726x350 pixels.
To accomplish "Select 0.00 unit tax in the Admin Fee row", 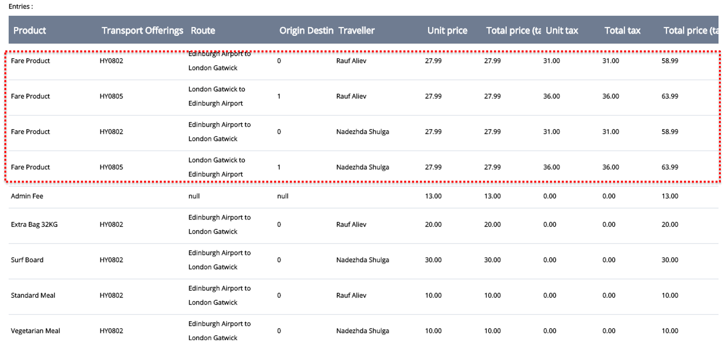I will [550, 196].
